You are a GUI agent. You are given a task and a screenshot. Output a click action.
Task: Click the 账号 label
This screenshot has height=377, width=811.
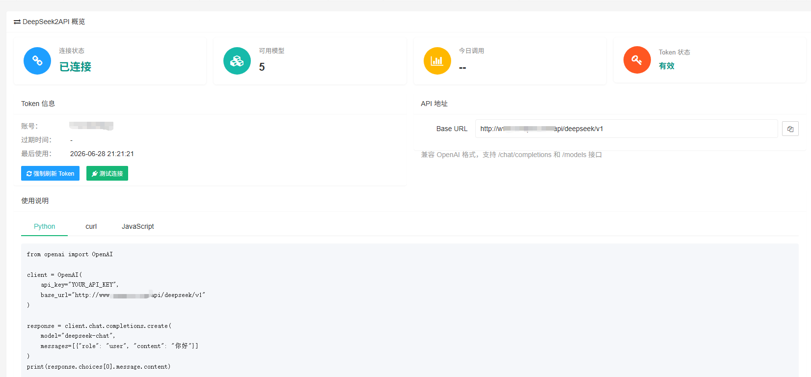click(x=29, y=126)
